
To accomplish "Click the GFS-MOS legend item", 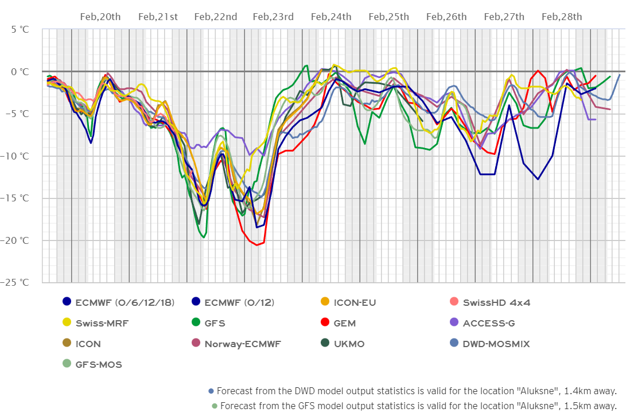I will tap(98, 364).
